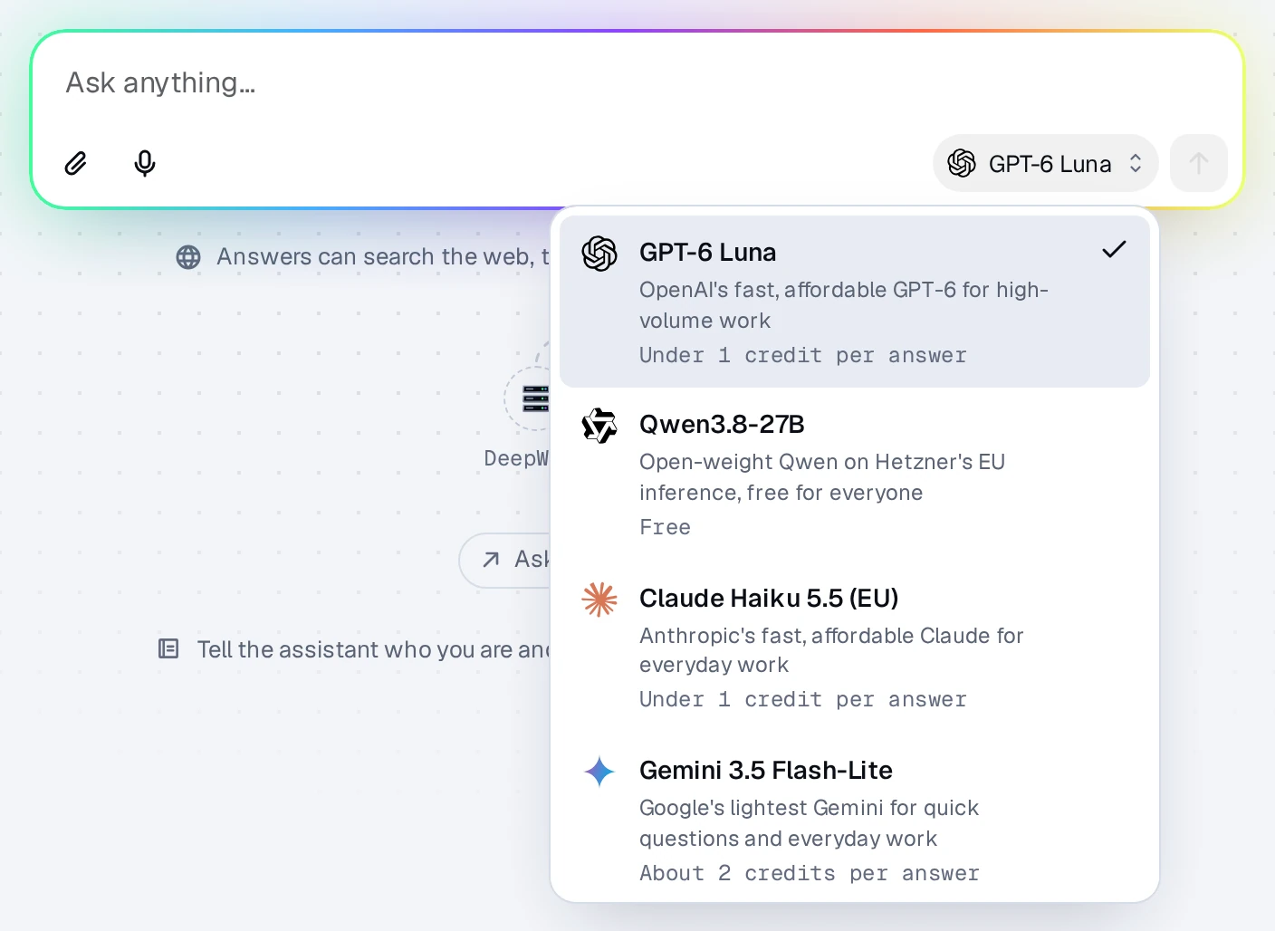
Task: Click the profile notes icon beside assistant hint
Action: (168, 648)
